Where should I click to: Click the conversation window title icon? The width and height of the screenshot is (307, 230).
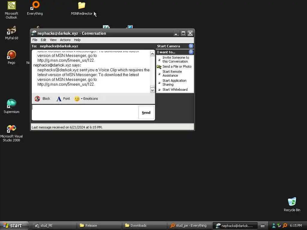pos(34,33)
